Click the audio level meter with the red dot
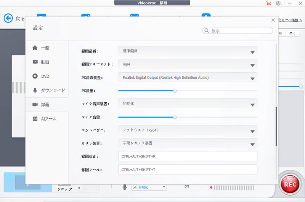305x202 pixels. 231,188
